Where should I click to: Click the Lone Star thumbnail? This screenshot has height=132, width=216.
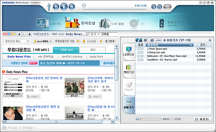pyautogui.click(x=75, y=113)
